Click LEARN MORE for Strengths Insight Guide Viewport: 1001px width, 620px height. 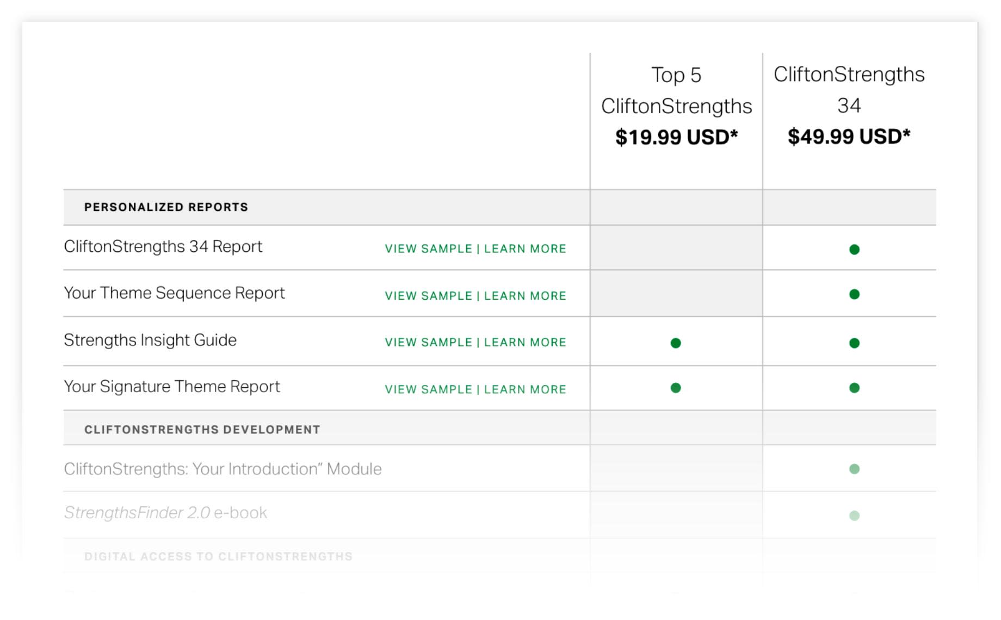(x=525, y=342)
